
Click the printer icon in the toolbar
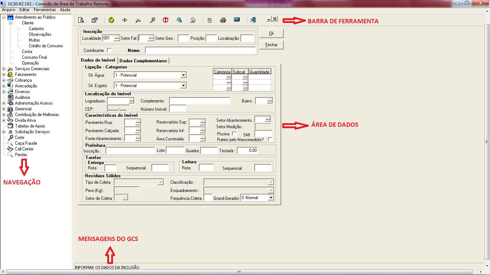point(223,20)
